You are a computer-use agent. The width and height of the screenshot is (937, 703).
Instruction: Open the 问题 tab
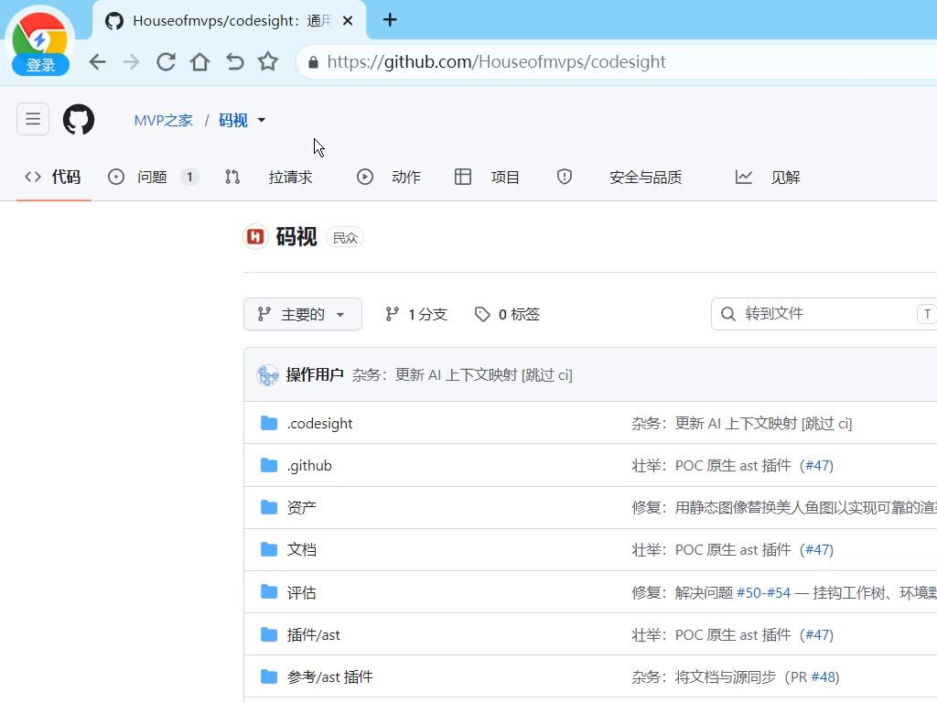click(153, 177)
